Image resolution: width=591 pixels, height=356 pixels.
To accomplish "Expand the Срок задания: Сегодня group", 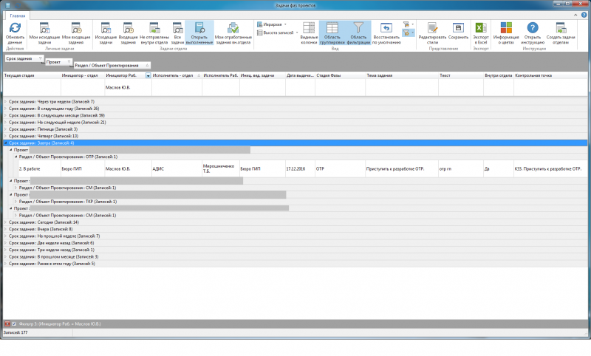I will point(6,222).
